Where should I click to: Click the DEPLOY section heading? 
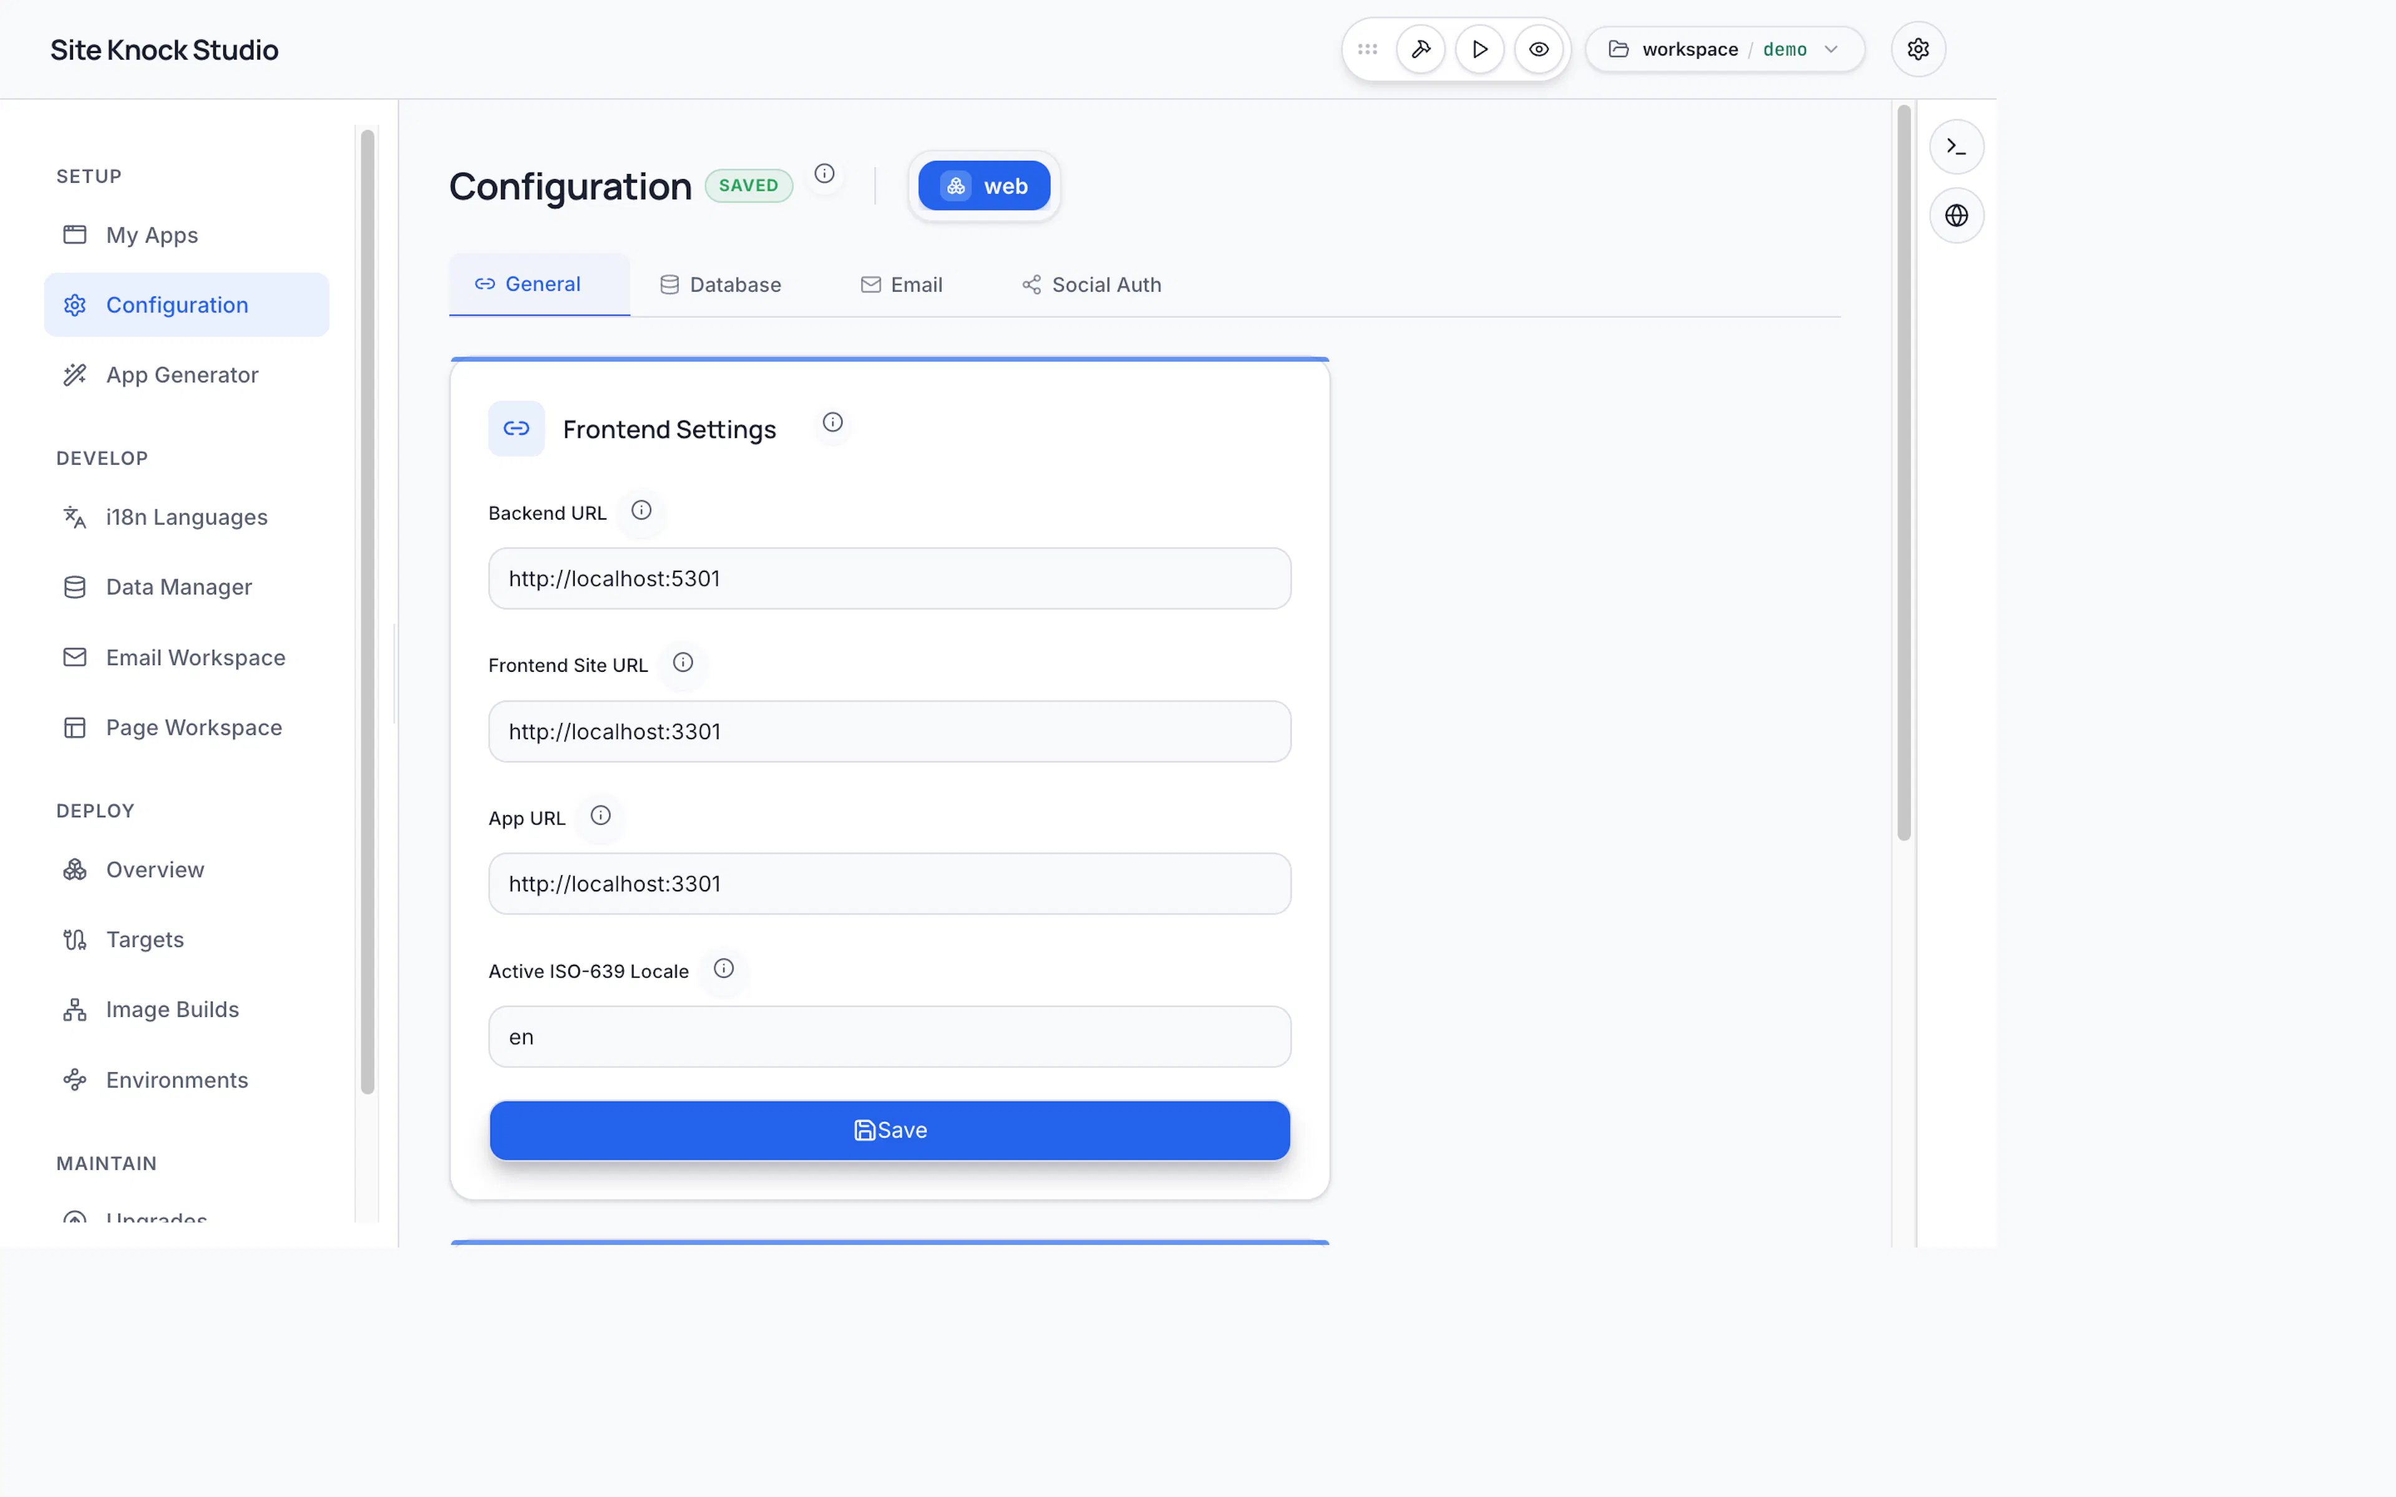[95, 811]
